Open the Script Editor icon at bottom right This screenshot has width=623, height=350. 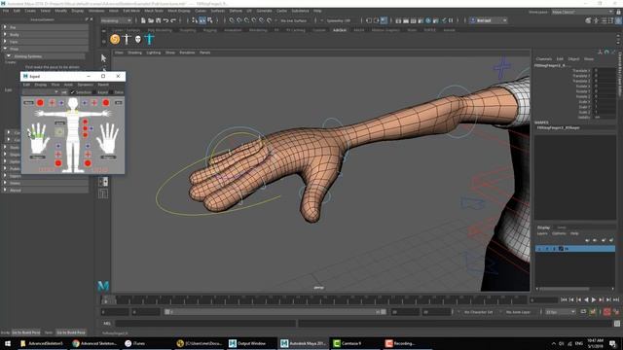pyautogui.click(x=617, y=324)
